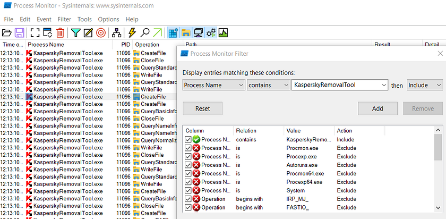Click filter list scrollbar up arrow

click(439, 130)
